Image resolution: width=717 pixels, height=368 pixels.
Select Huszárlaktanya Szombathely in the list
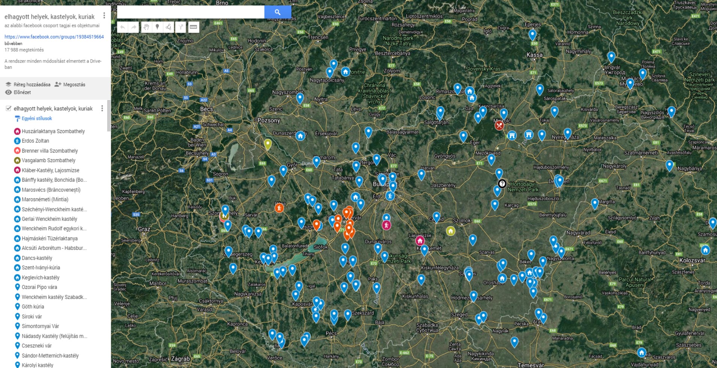[x=53, y=131]
